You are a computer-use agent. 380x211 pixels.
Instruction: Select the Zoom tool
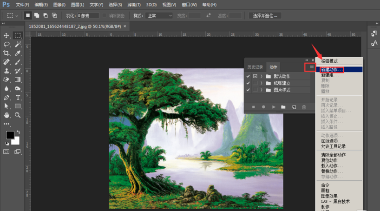click(18, 115)
